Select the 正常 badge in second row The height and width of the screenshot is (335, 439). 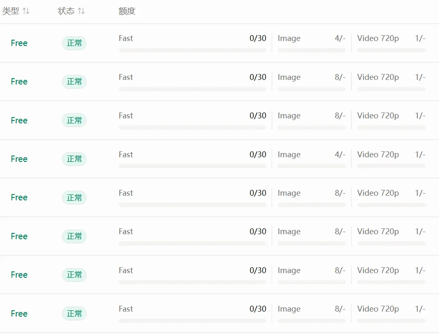click(x=74, y=82)
